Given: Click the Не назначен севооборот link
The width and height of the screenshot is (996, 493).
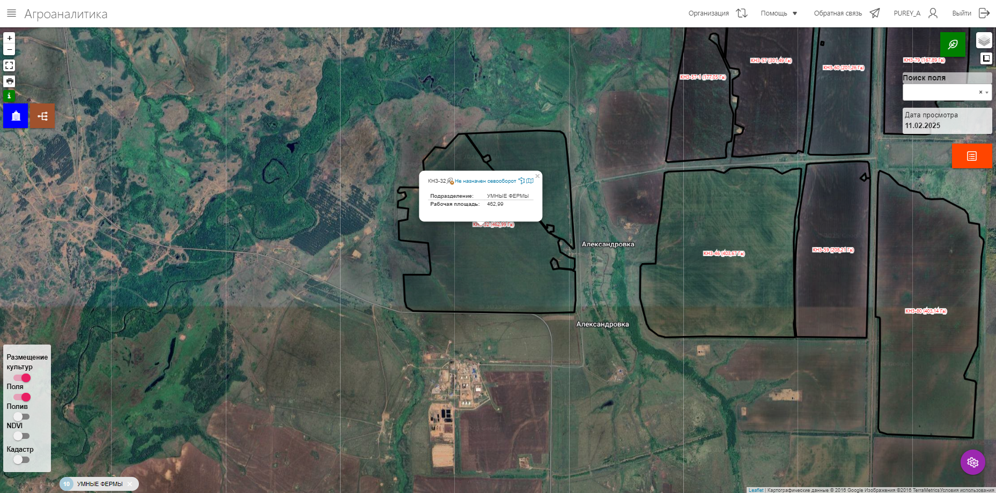Looking at the screenshot, I should pos(485,181).
